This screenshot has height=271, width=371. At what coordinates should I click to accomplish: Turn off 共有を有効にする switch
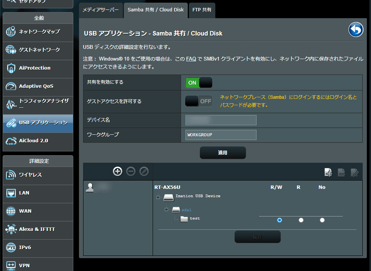click(x=198, y=83)
